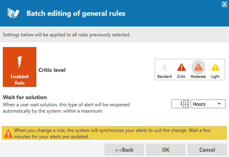Go back with the <<Back button
The width and height of the screenshot is (229, 158).
tap(124, 150)
